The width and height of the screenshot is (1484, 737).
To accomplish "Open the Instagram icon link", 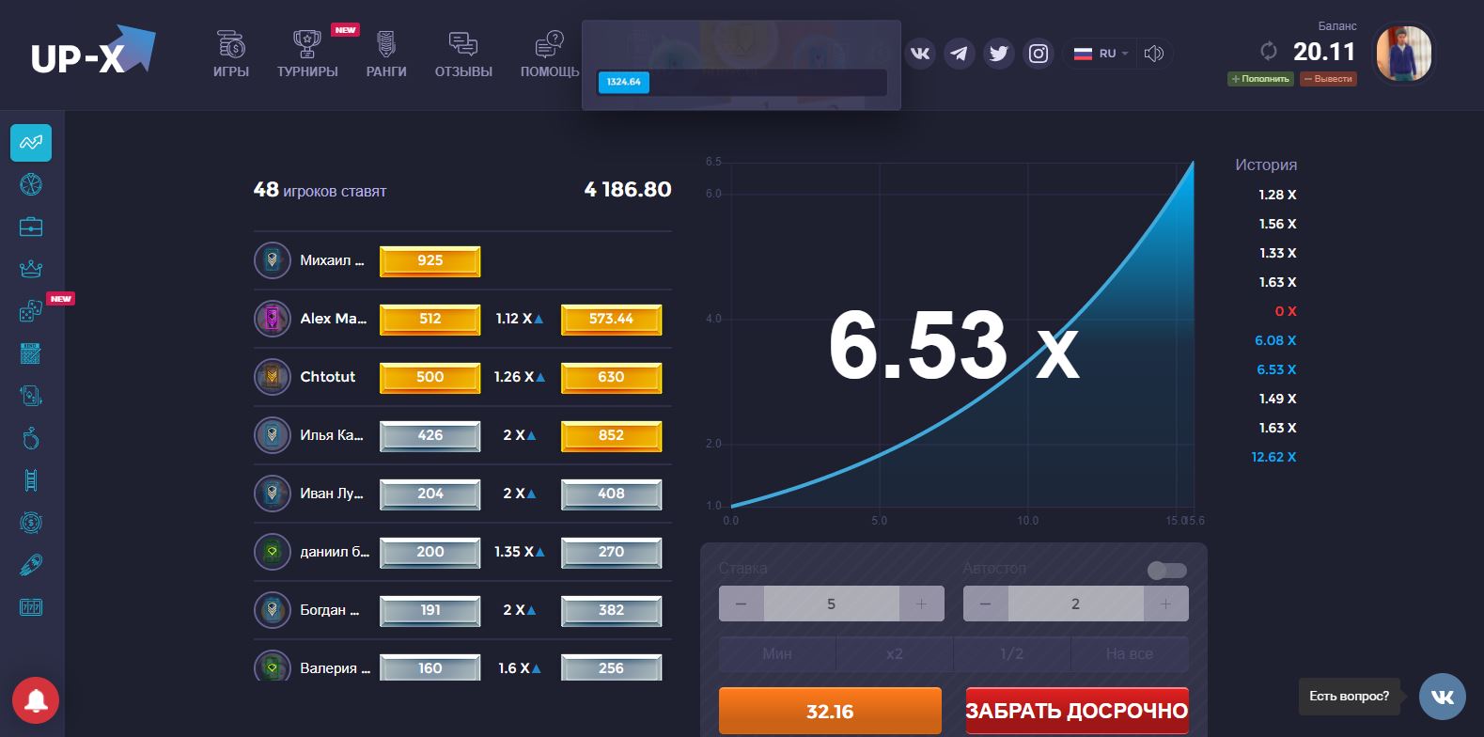I will 1038,54.
